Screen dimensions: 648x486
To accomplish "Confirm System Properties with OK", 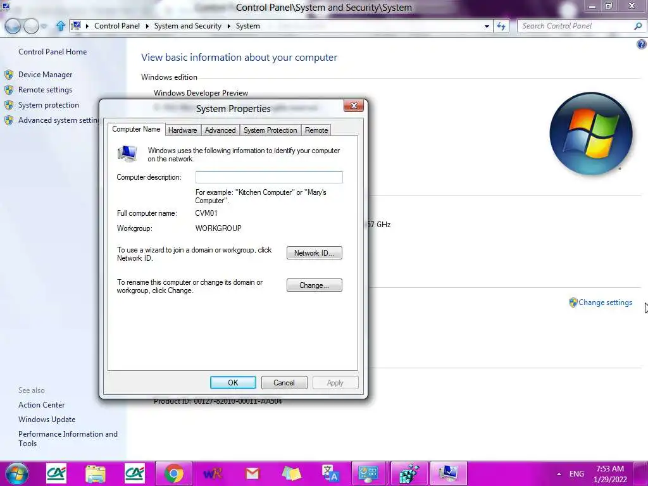I will point(233,383).
